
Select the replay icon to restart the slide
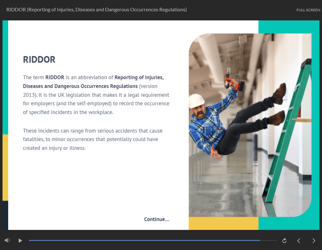[x=284, y=240]
